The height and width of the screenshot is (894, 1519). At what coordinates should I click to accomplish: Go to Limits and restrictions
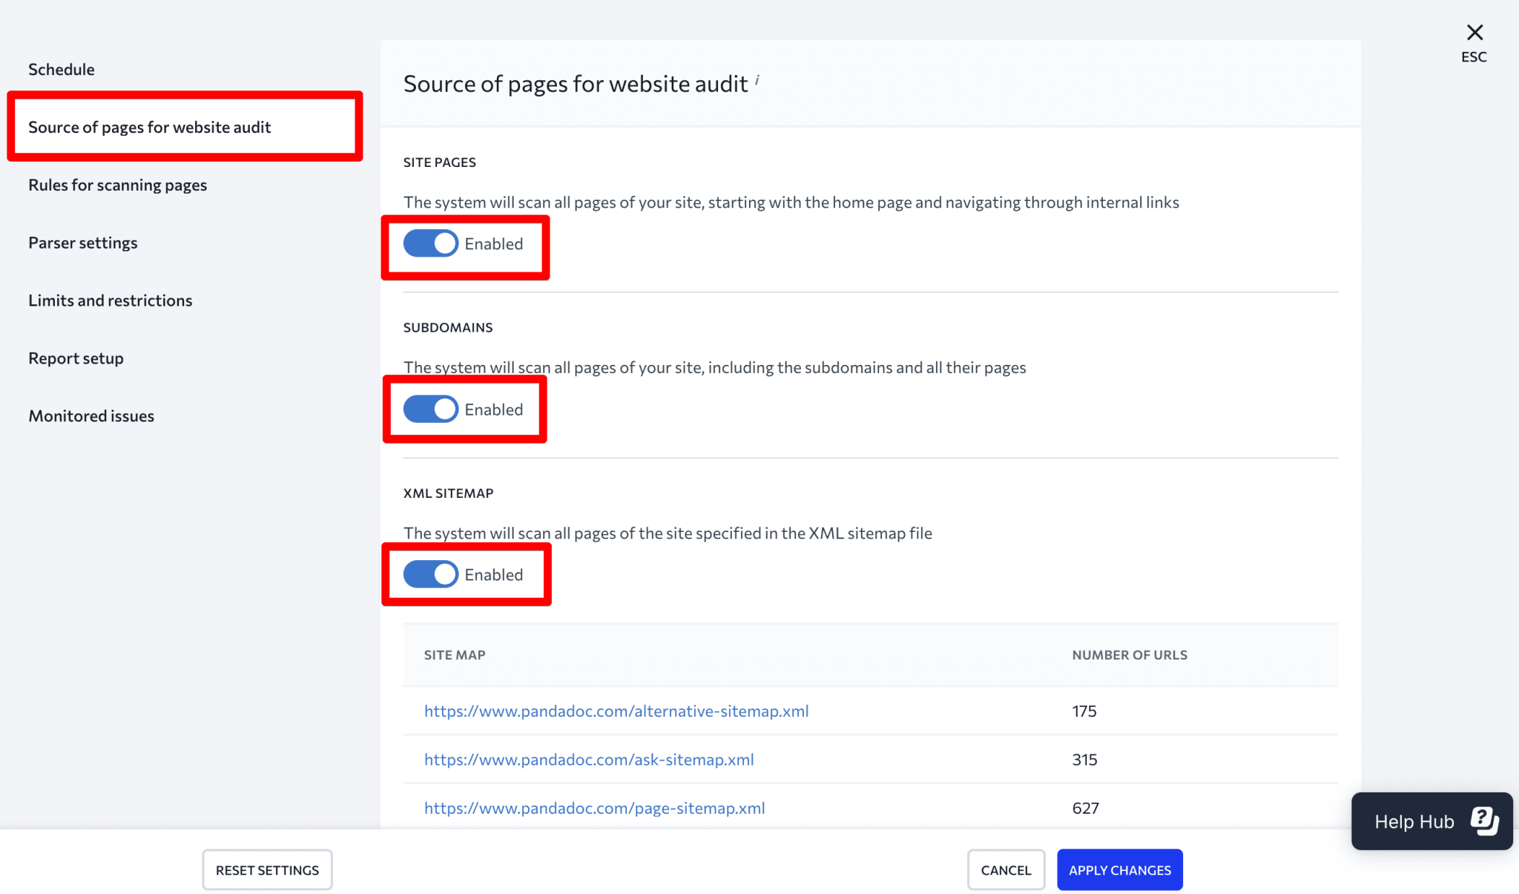(110, 300)
